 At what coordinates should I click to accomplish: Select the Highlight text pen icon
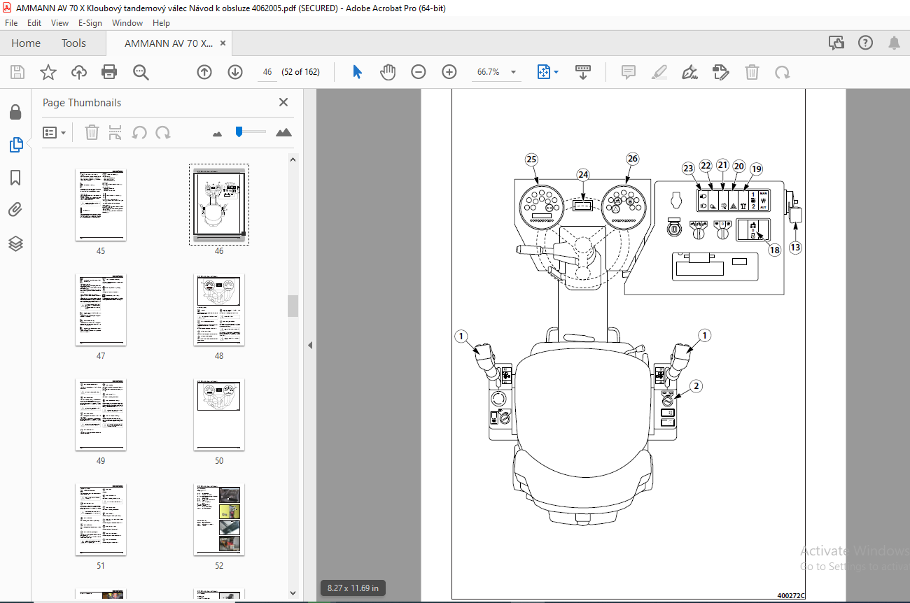click(x=659, y=72)
